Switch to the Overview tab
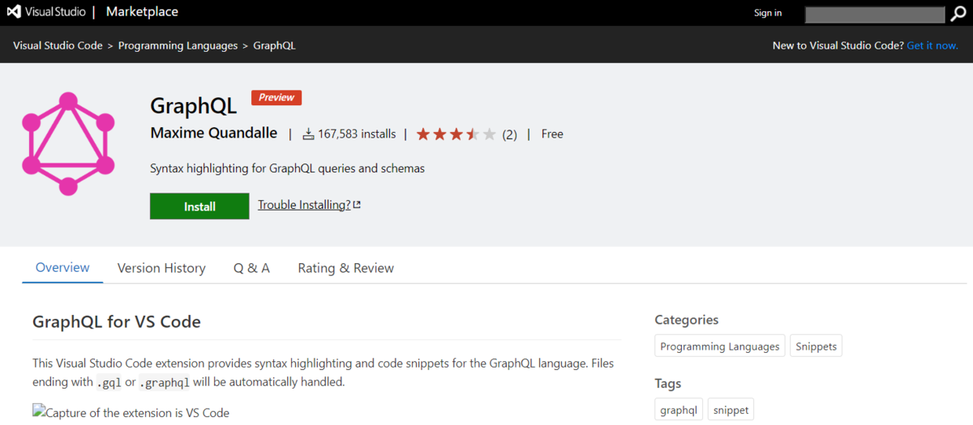 62,268
